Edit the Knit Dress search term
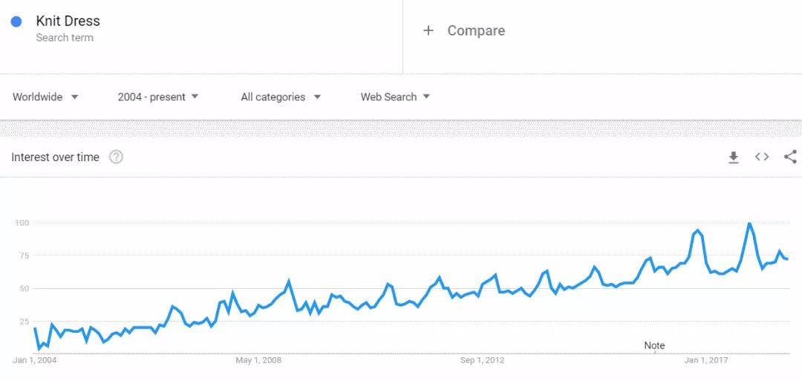Screen dimensions: 802x381 (x=68, y=22)
